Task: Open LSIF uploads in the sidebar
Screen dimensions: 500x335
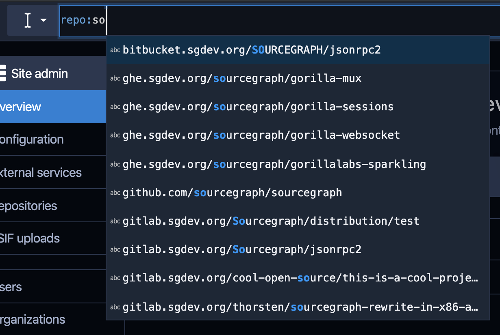Action: tap(53, 238)
